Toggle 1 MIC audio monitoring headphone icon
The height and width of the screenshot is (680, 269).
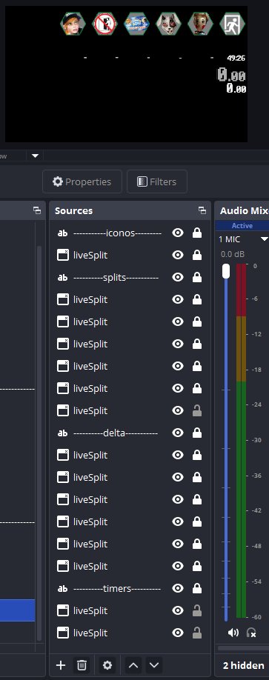tap(250, 633)
